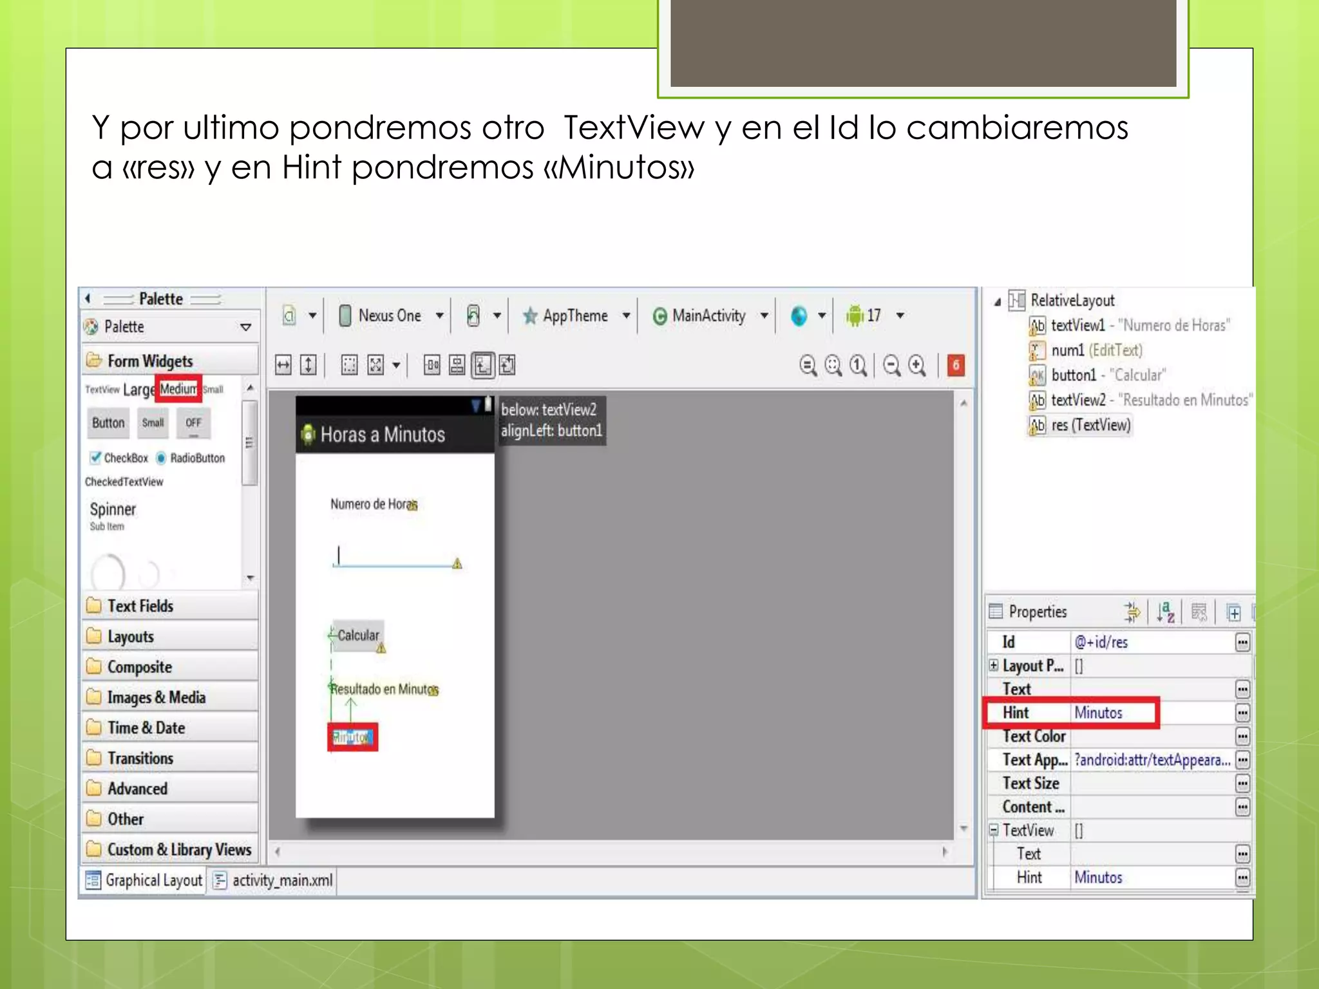Pick the Button widget in palette

[x=108, y=423]
